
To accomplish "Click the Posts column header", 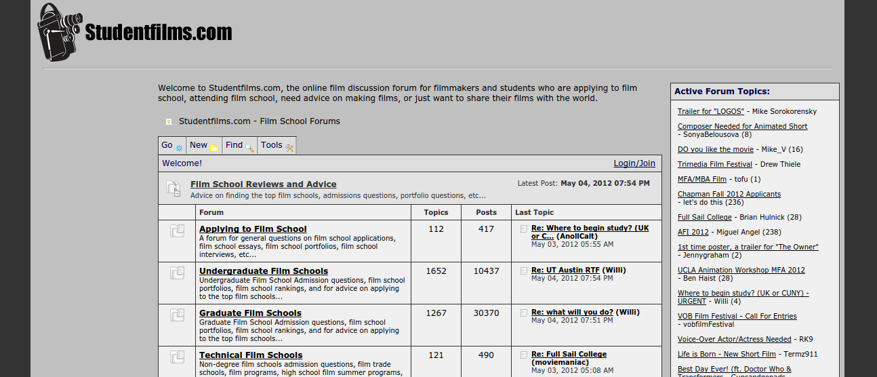I will pyautogui.click(x=486, y=212).
